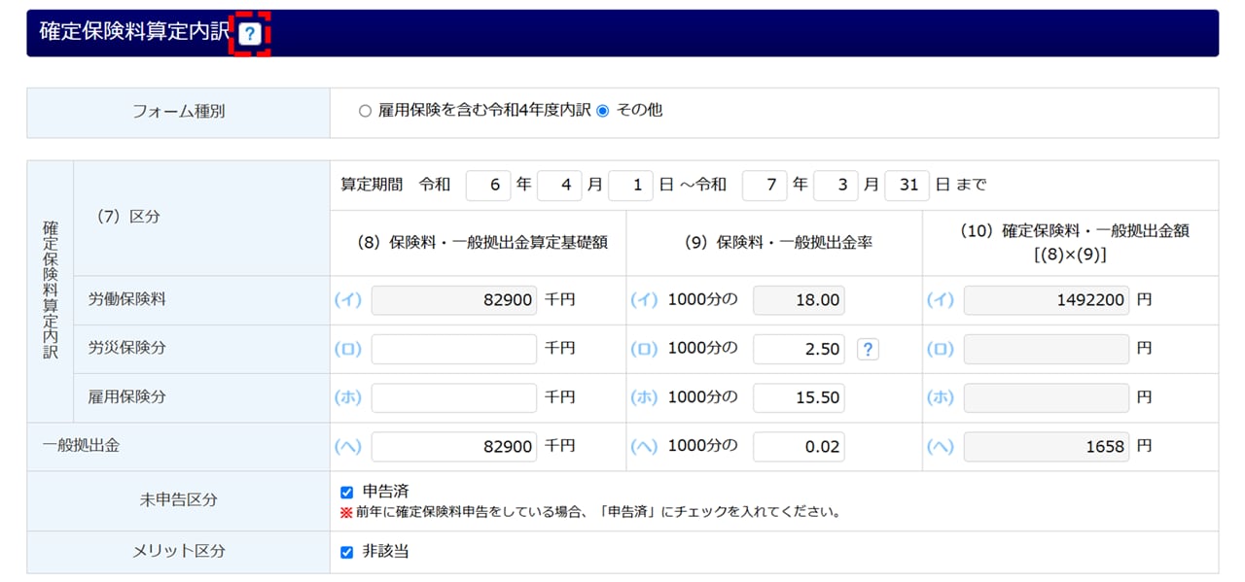Click 労災保険分 rate field 2.50

point(799,349)
